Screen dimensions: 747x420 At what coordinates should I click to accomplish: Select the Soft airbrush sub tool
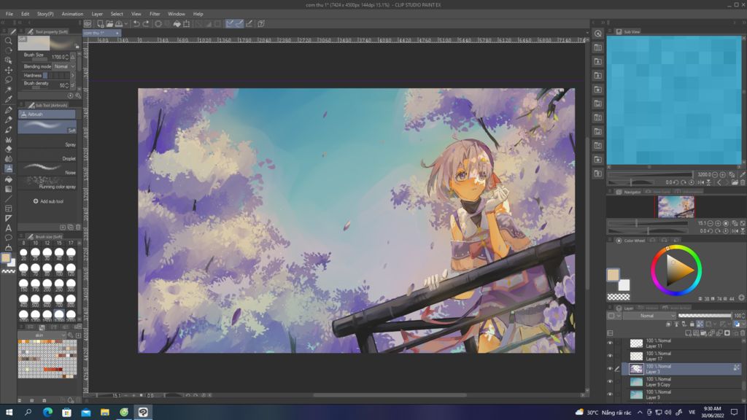click(47, 126)
